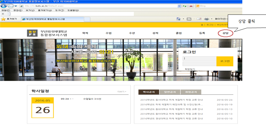Switch to the 일반공지 tab
This screenshot has height=131, width=266.
[169, 92]
